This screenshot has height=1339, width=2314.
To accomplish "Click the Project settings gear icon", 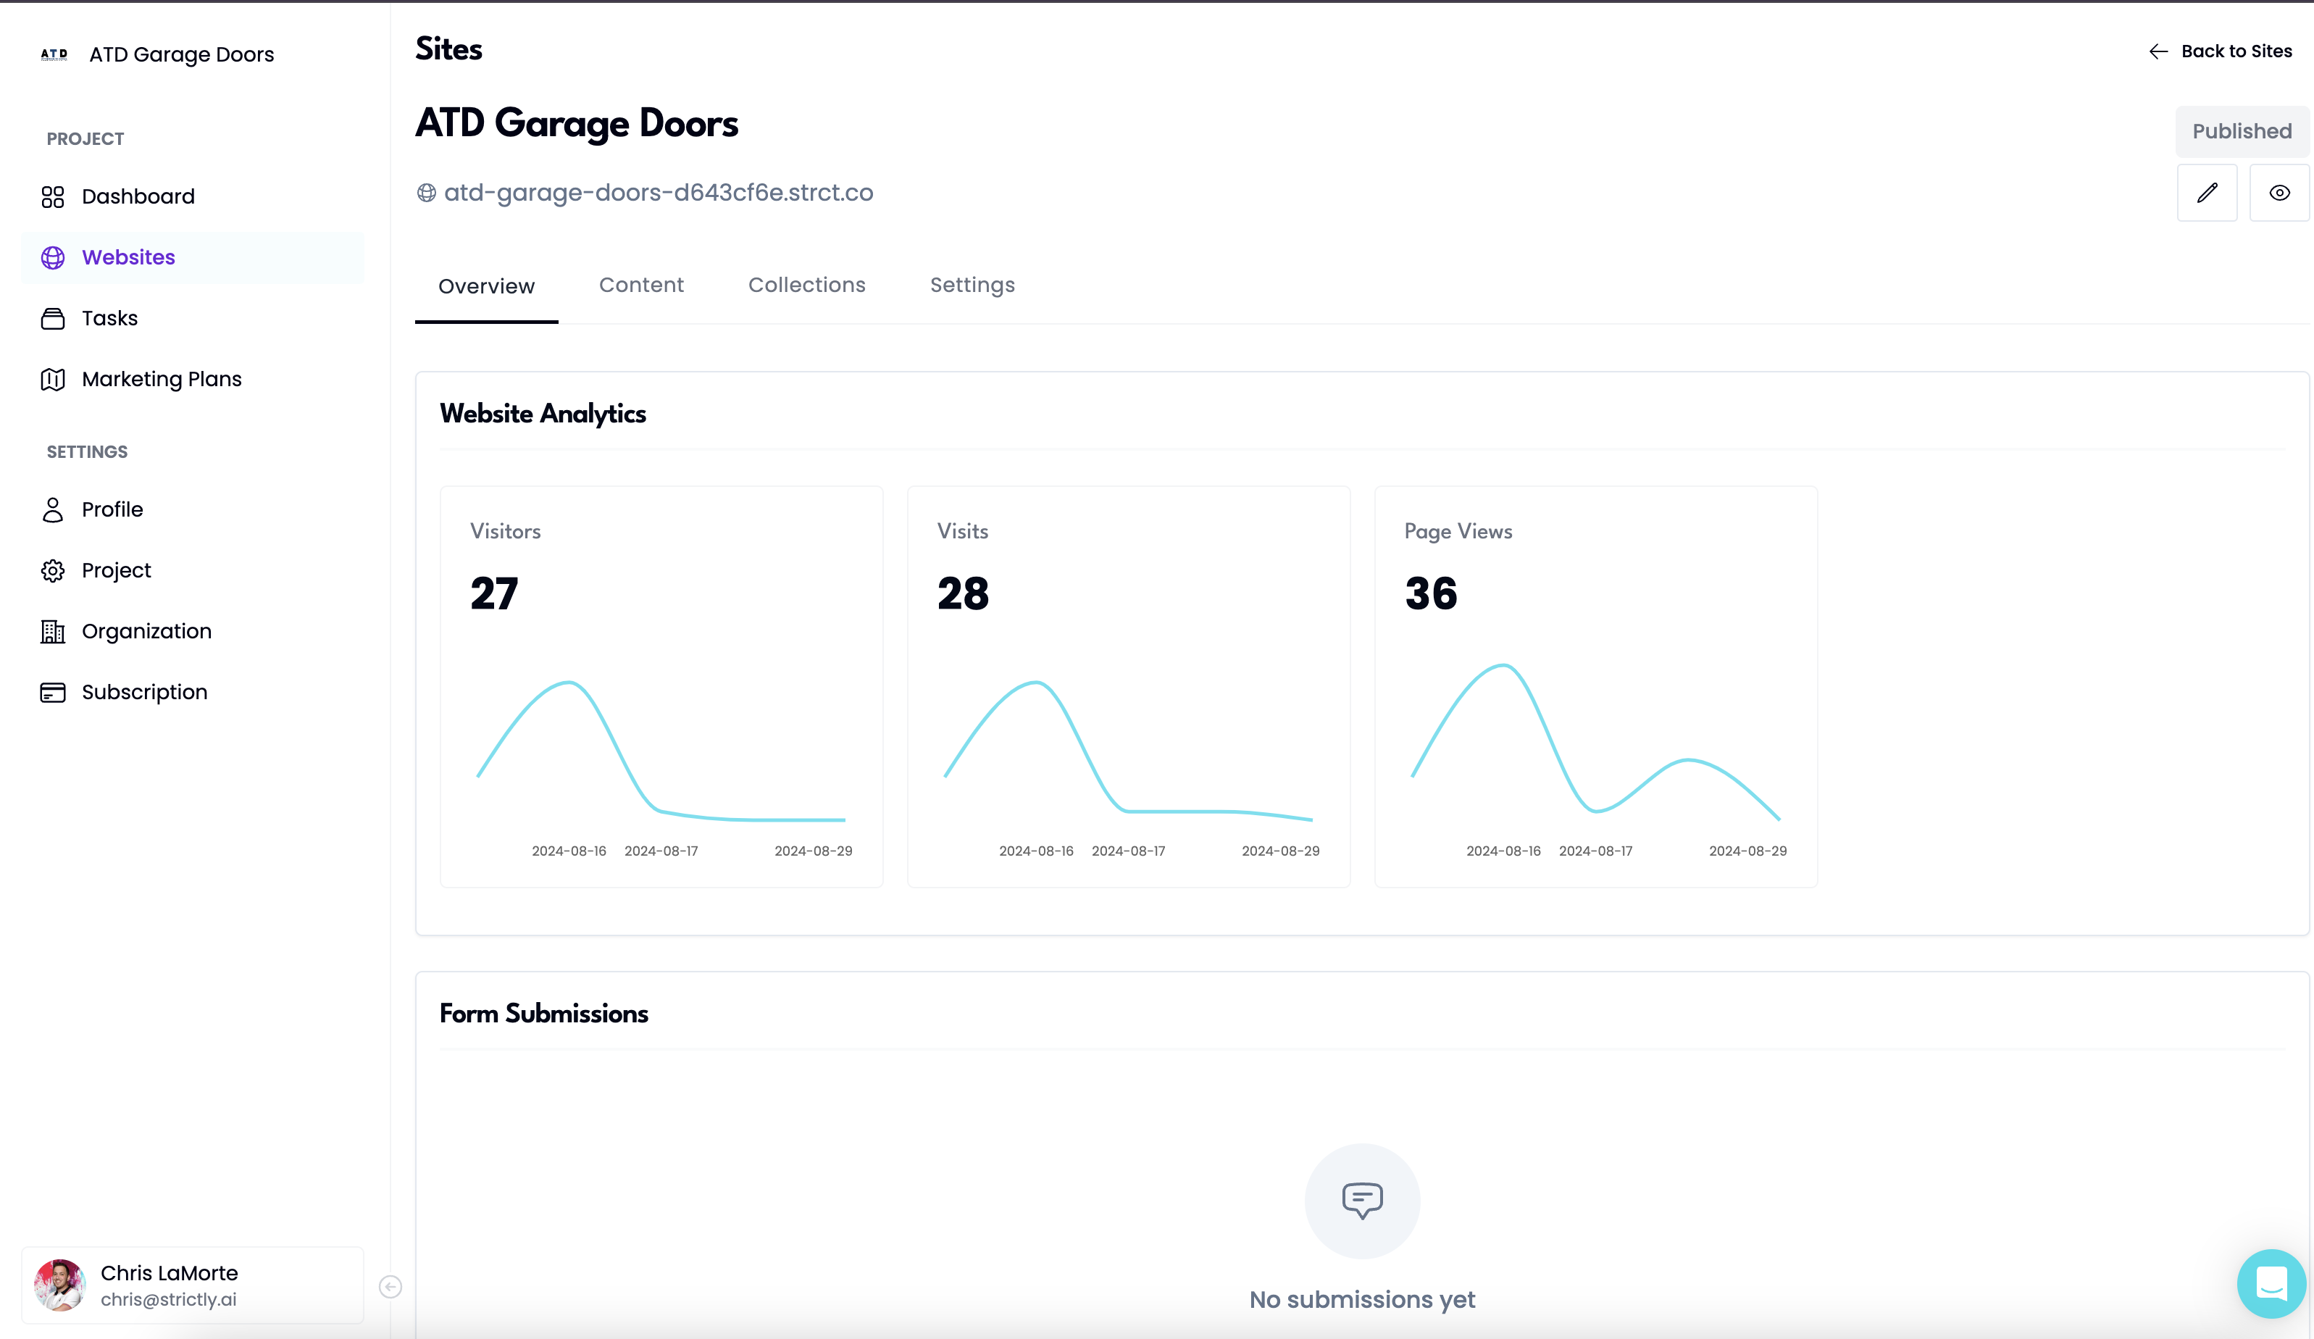I will 54,570.
